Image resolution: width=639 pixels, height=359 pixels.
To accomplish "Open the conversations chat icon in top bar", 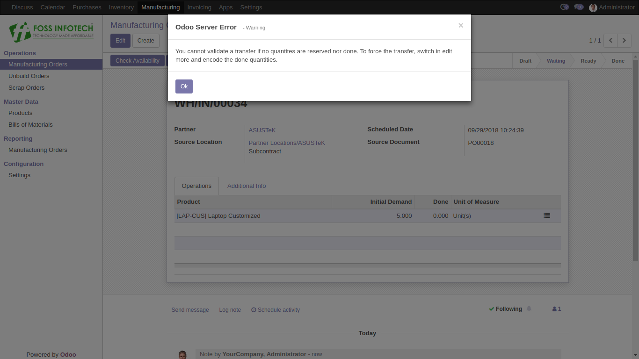I will (579, 7).
